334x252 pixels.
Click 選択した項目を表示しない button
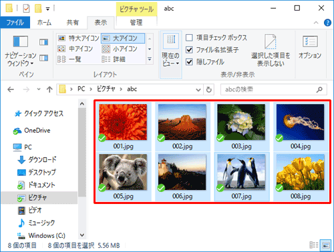click(271, 51)
